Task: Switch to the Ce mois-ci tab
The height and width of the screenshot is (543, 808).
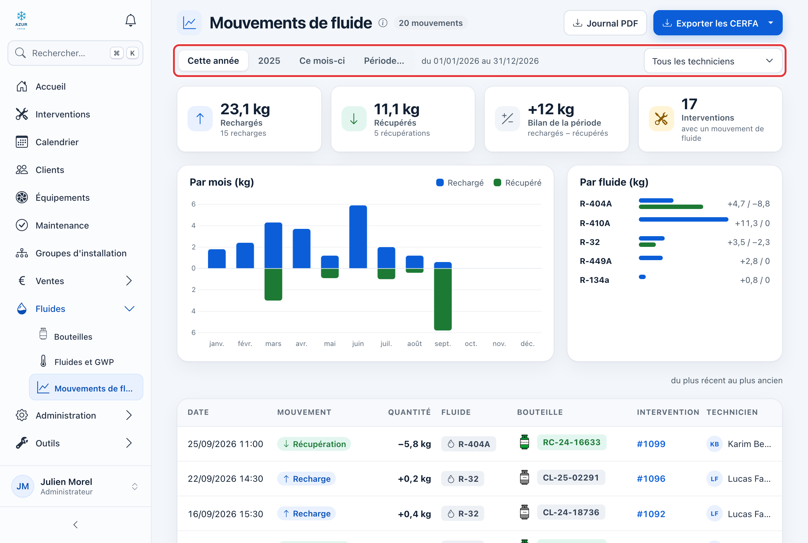Action: tap(322, 61)
